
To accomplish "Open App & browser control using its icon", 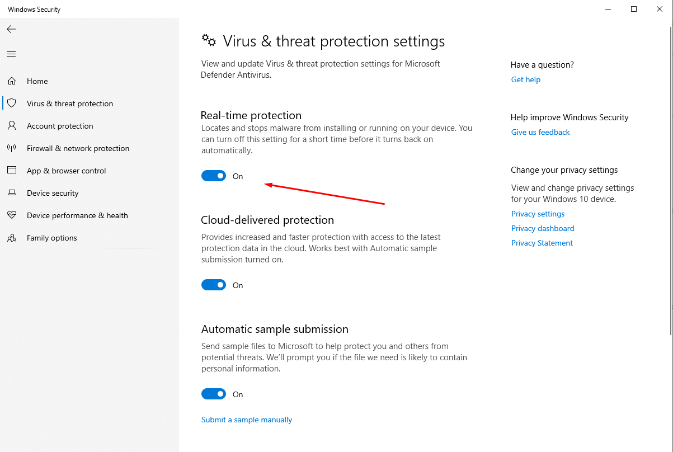I will (x=12, y=170).
